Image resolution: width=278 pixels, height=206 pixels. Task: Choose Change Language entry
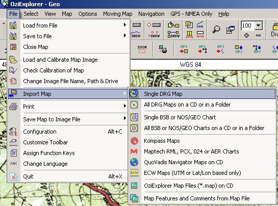coord(68,164)
